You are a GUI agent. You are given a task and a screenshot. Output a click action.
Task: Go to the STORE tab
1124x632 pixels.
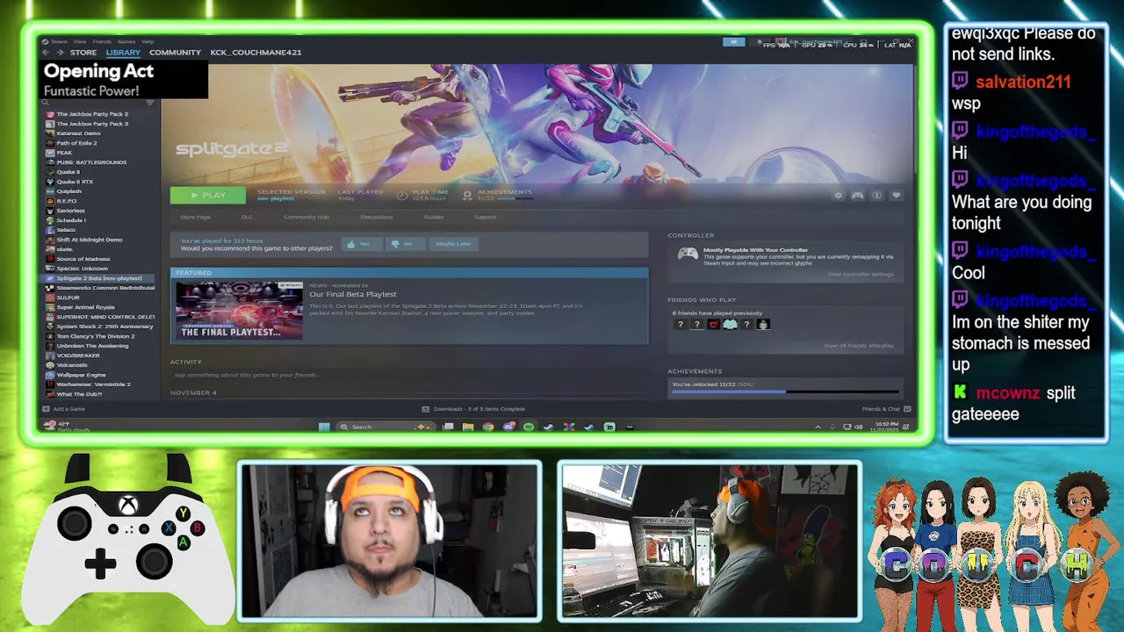(x=83, y=52)
